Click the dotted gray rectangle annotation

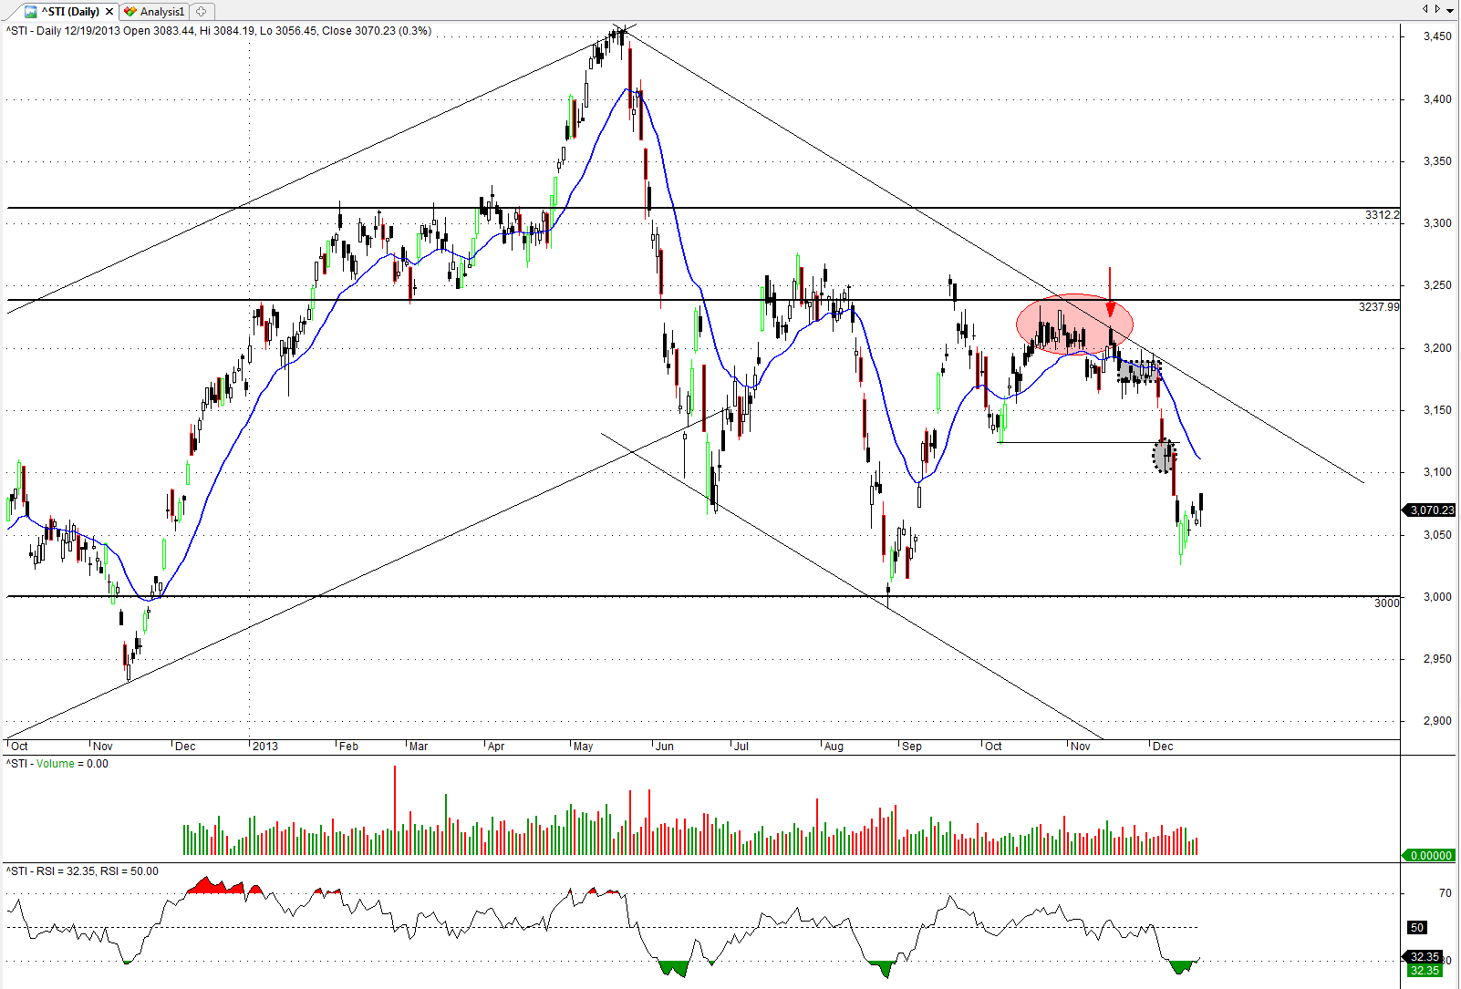(1140, 371)
